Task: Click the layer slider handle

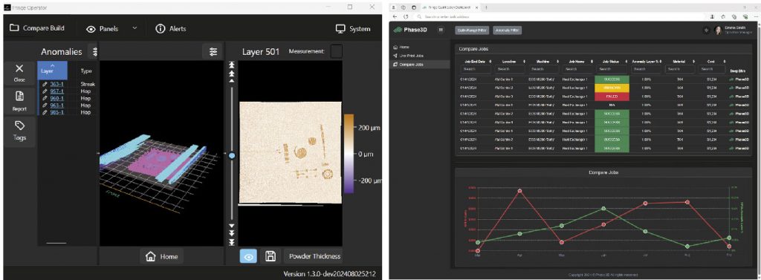Action: coord(232,155)
